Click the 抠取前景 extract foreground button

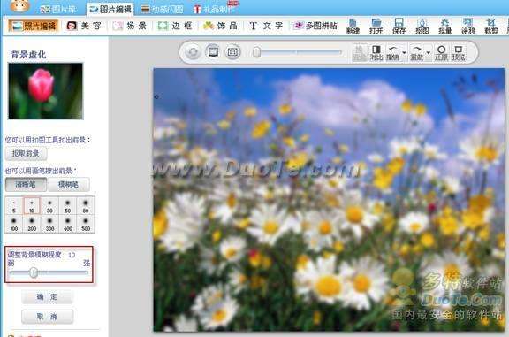point(26,153)
